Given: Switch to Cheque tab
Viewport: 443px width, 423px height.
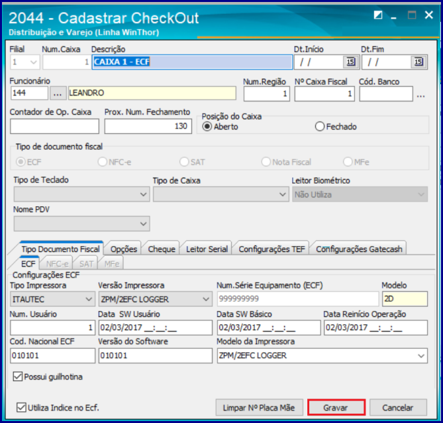Looking at the screenshot, I should 162,249.
